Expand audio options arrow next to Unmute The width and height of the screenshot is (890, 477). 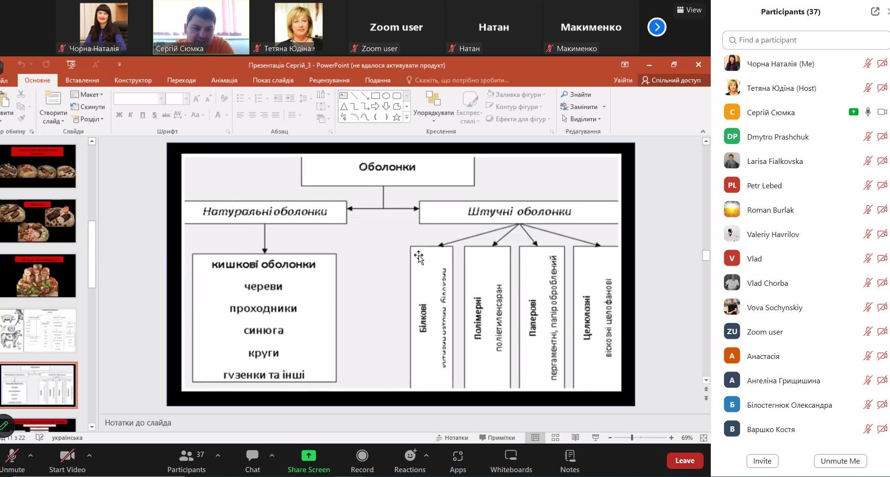[x=31, y=455]
